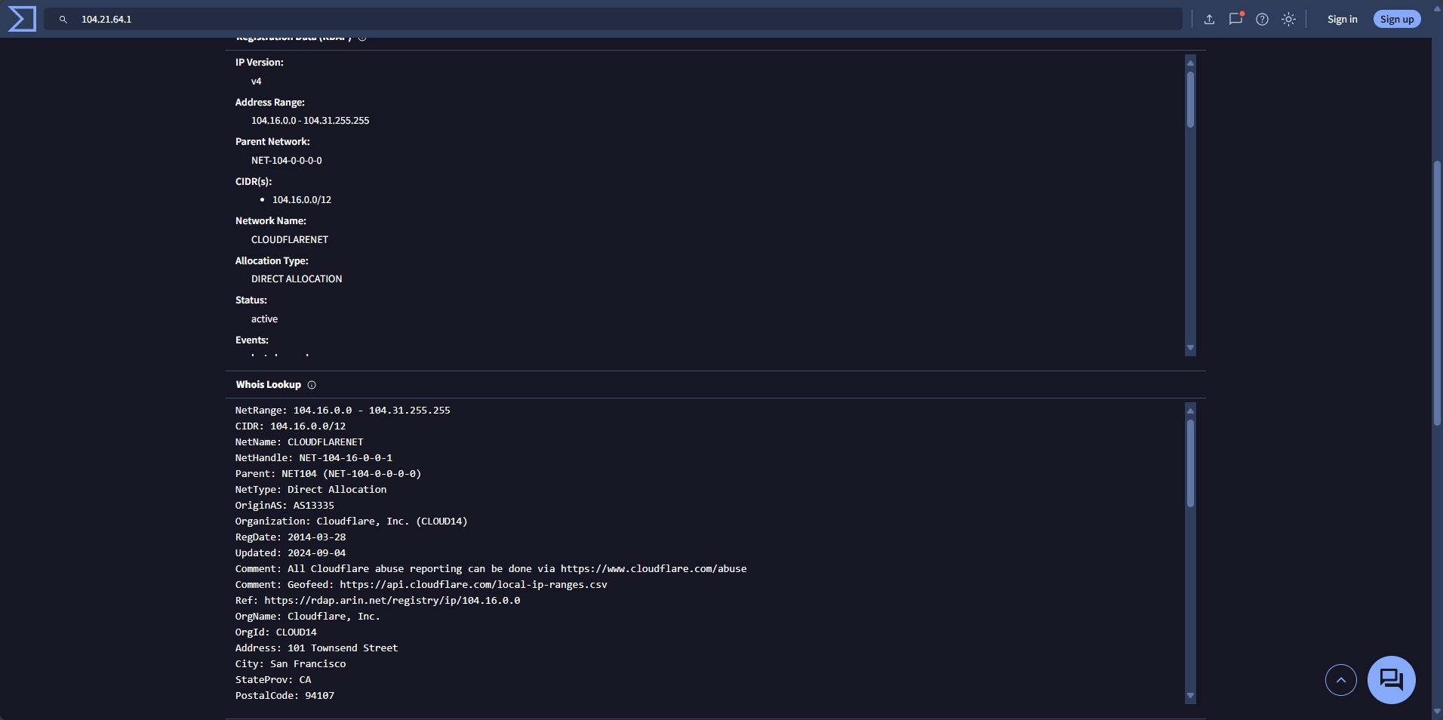Viewport: 1443px width, 720px height.
Task: Toggle the light/dark theme sun icon
Action: [x=1289, y=20]
